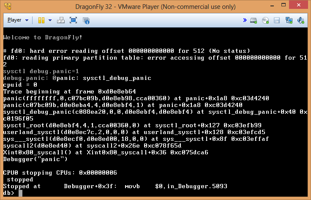Toggle the floppy drive device
This screenshot has height=200, width=311.
point(277,20)
